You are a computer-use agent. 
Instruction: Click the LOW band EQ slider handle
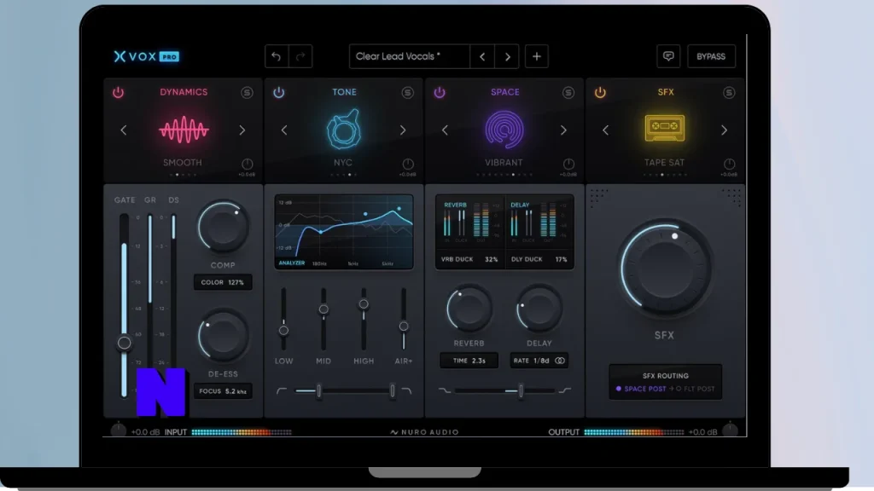point(283,331)
